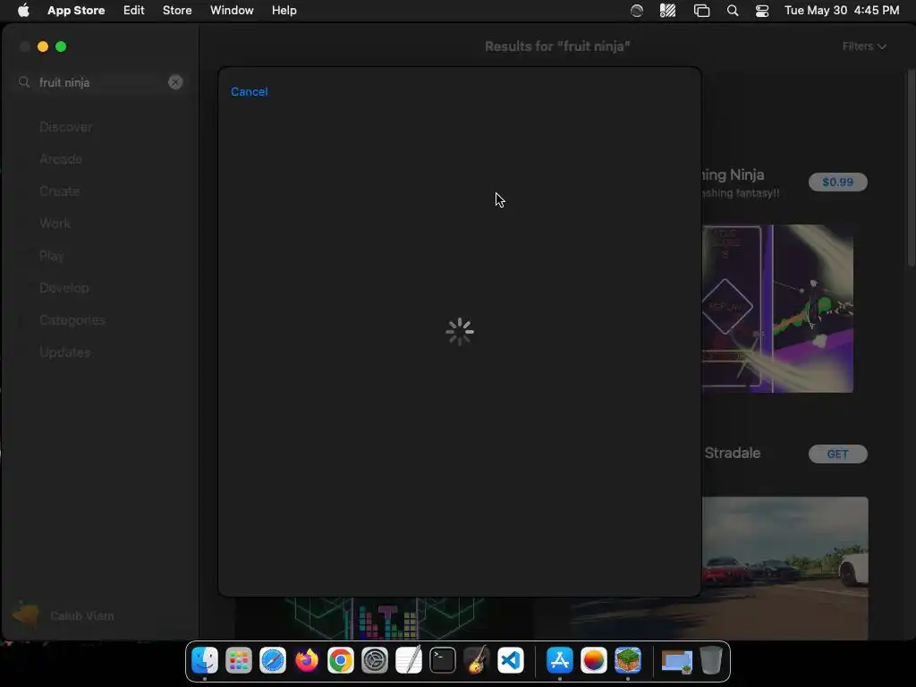
Task: Clear the fruit ninja search text
Action: point(175,82)
